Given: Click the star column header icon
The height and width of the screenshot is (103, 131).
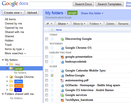Looking at the screenshot, I should pyautogui.click(x=52, y=30).
